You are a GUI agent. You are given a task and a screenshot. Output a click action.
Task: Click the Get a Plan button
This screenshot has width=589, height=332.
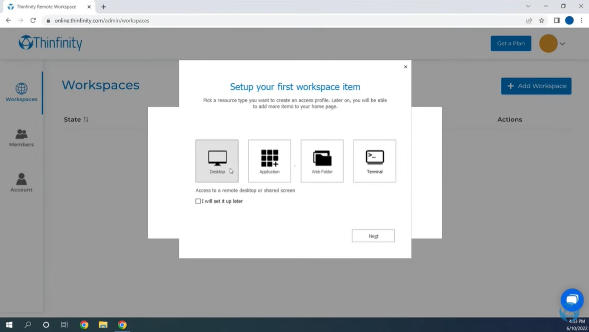tap(511, 44)
